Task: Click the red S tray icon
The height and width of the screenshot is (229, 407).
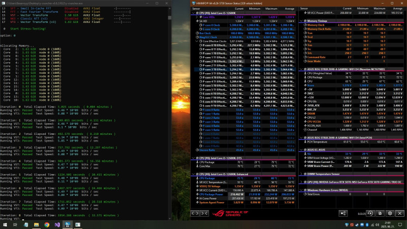Action: click(x=352, y=225)
